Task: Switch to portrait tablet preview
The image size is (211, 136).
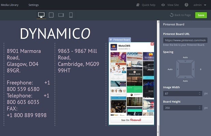Action: [x=51, y=15]
